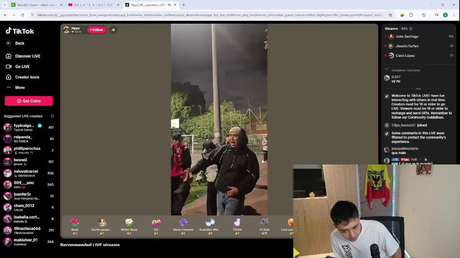Refresh suggested LIVE creators list
Screen dimensions: 460x258
click(52, 116)
